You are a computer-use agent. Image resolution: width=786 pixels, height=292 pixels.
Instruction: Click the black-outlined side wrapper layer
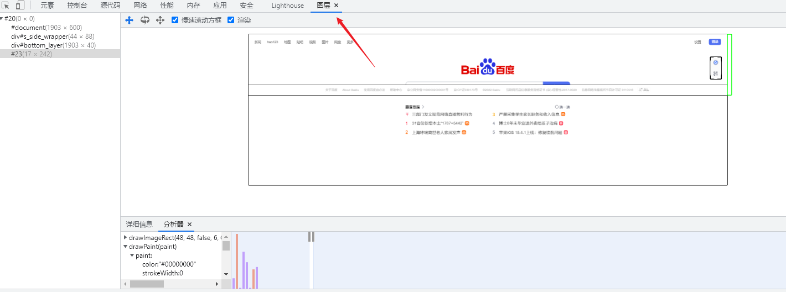coord(716,67)
